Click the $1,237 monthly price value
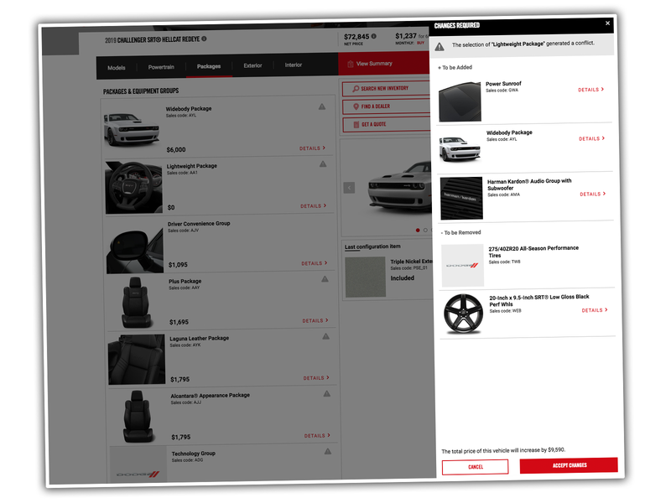 pos(406,36)
